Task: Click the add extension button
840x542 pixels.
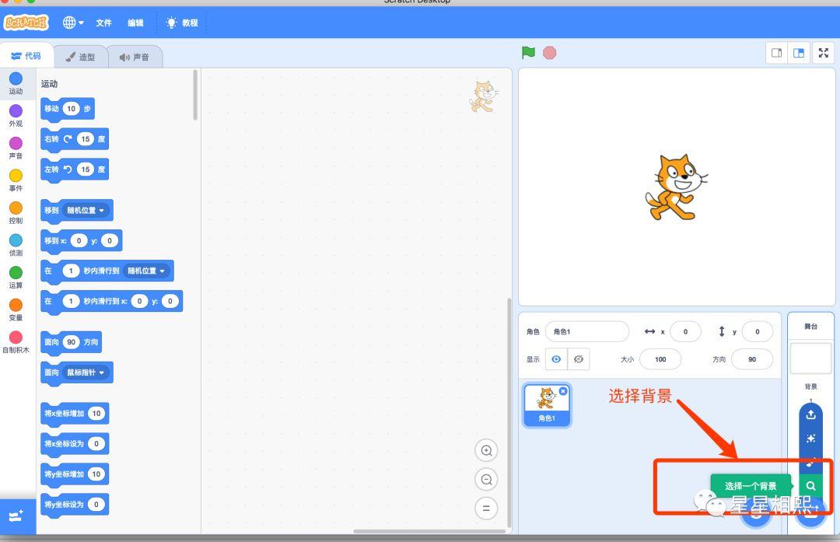Action: point(16,516)
